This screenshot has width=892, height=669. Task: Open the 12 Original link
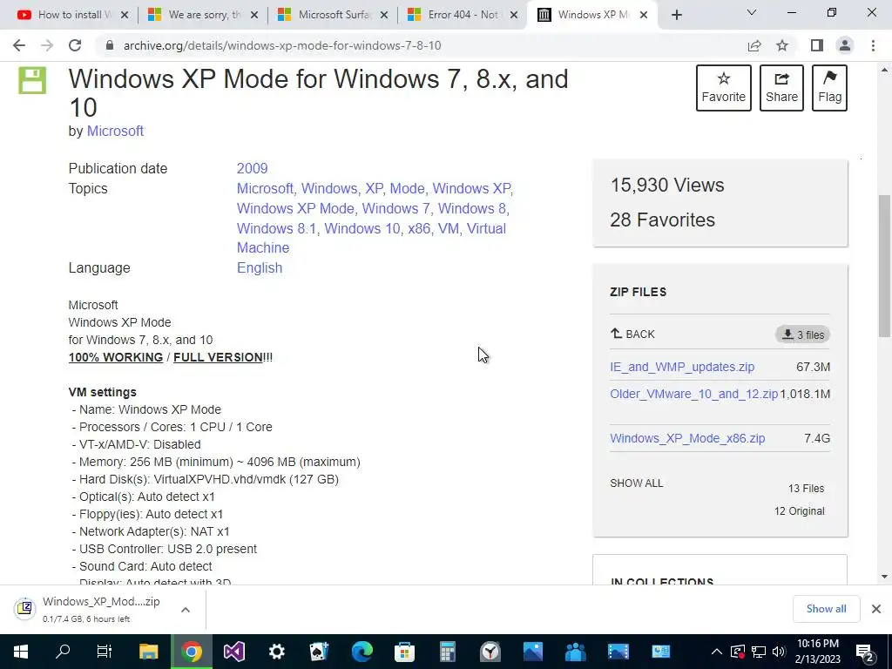800,510
